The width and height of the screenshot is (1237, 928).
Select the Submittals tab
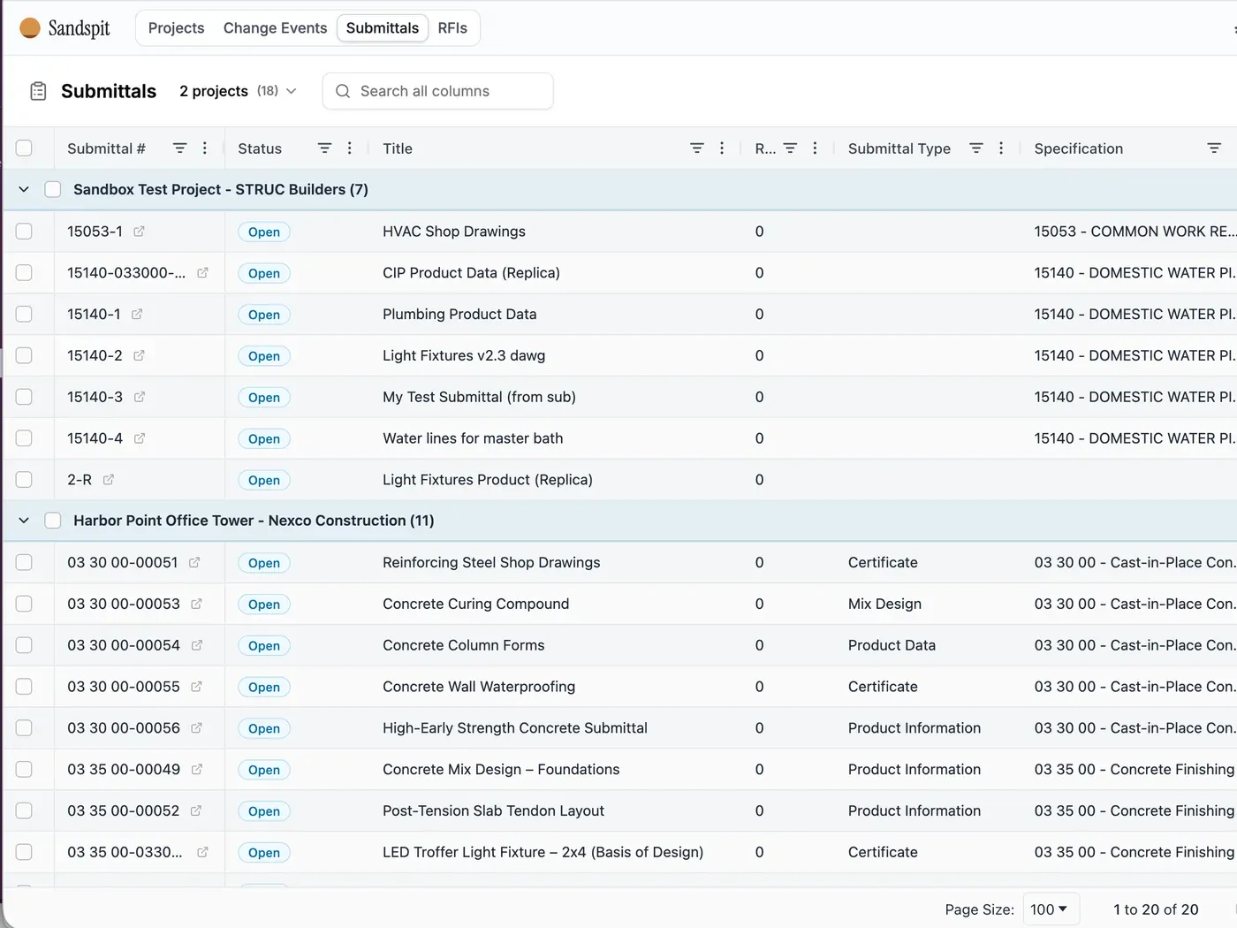click(383, 28)
